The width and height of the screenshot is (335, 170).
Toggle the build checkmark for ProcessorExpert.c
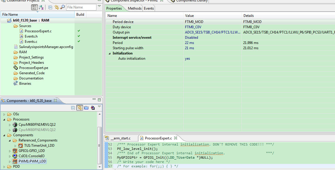tap(79, 31)
